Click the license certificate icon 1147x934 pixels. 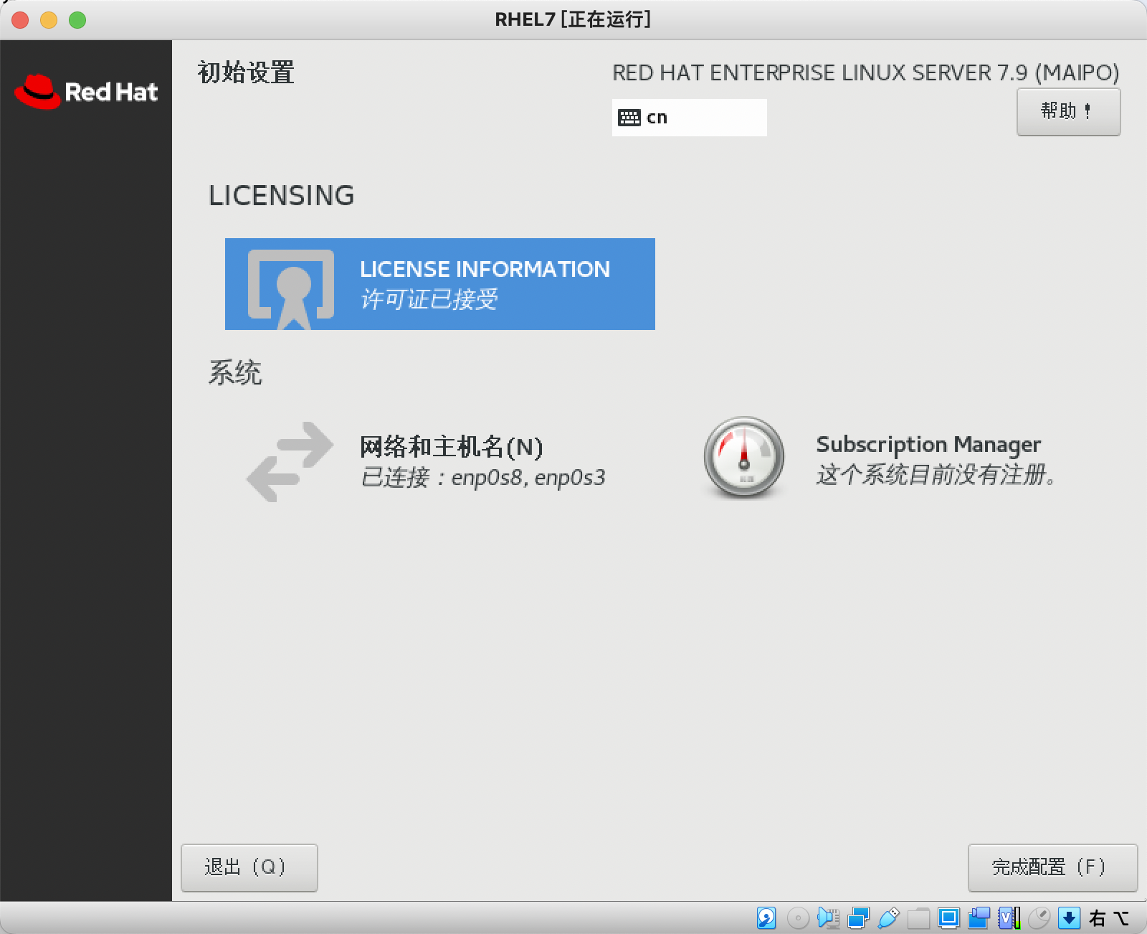click(291, 289)
